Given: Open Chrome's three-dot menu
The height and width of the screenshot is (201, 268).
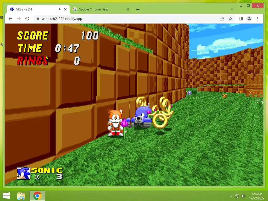Looking at the screenshot, I should coord(258,19).
